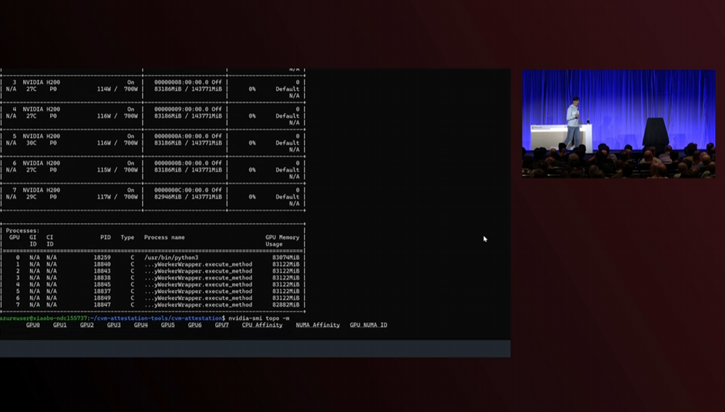Click the 'NVIDIA H200' name for GPU 6
The image size is (725, 412).
[41, 164]
